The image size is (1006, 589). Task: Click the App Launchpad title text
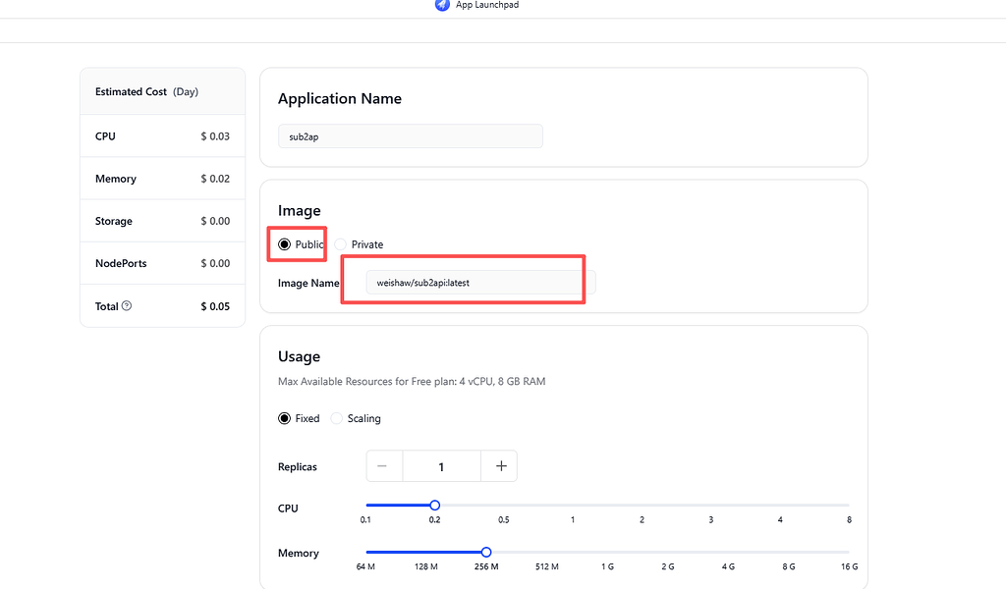[487, 5]
